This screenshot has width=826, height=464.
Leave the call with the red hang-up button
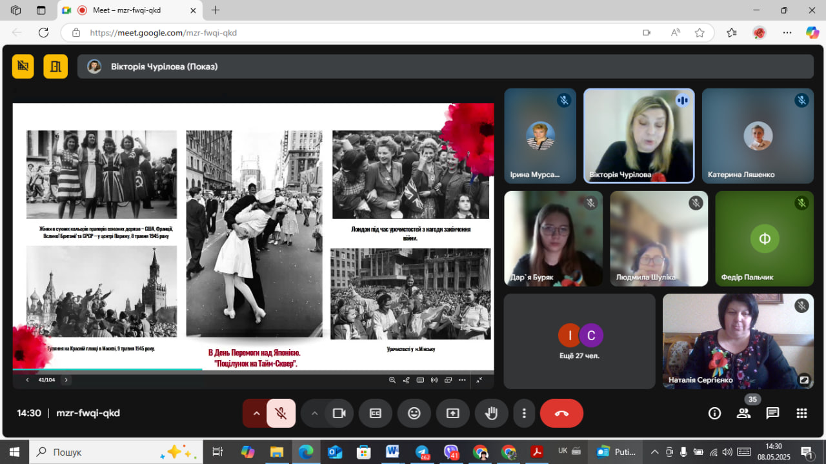(561, 414)
